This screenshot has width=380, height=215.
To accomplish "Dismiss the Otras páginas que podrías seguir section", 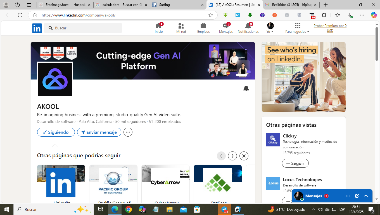I will coord(244,156).
